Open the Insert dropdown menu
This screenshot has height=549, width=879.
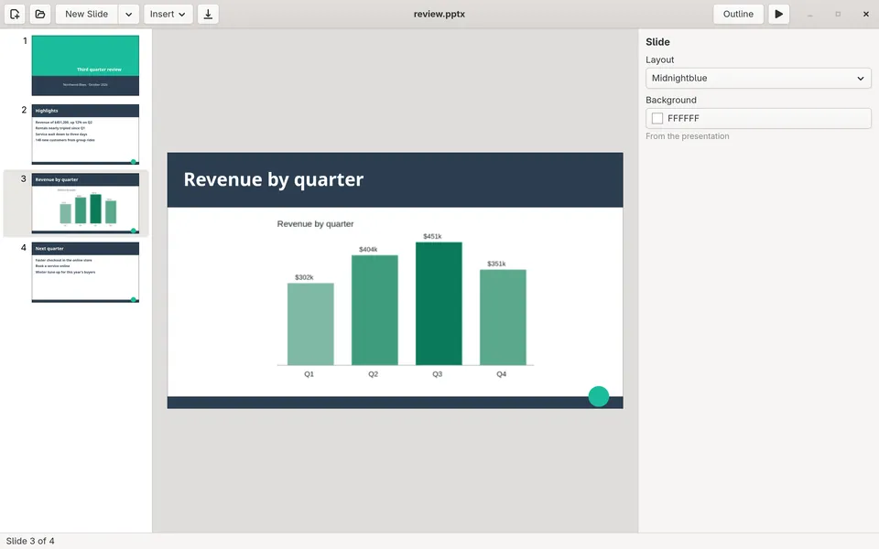point(168,14)
